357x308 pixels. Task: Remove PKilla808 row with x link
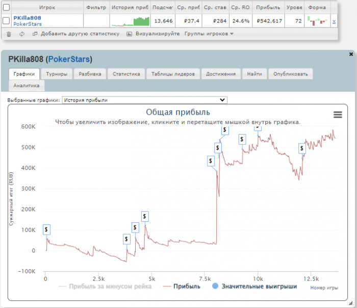(x=334, y=21)
